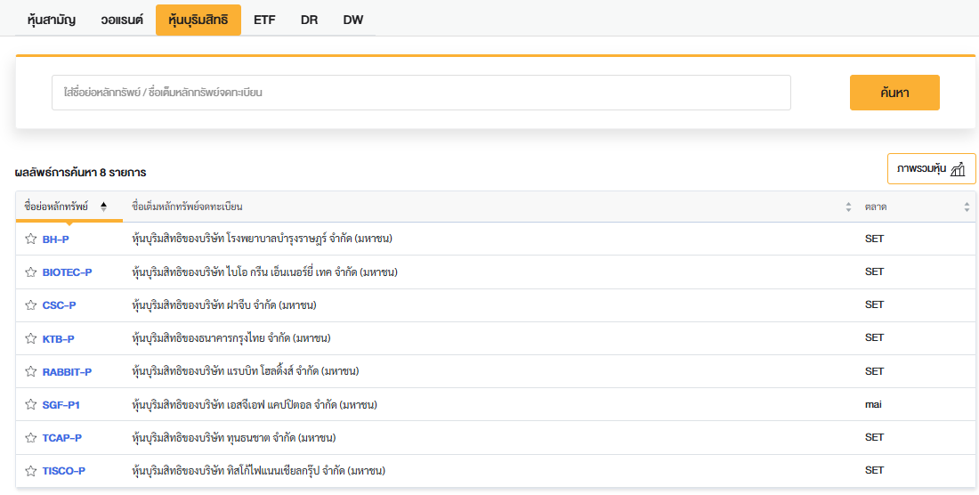Add BIOTEC-P to favorites with star

[30, 272]
